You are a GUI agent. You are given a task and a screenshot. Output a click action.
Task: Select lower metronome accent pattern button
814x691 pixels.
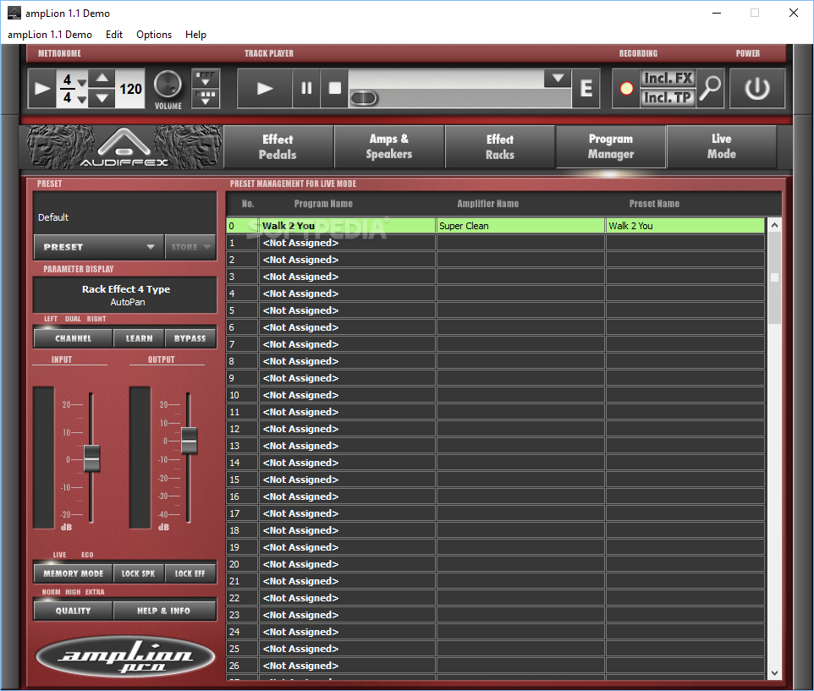click(206, 97)
